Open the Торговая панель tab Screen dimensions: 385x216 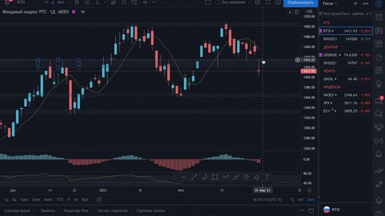click(x=151, y=211)
